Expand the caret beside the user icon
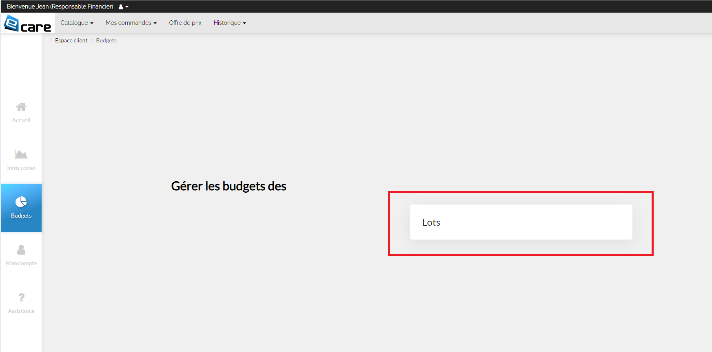Image resolution: width=712 pixels, height=352 pixels. tap(127, 7)
